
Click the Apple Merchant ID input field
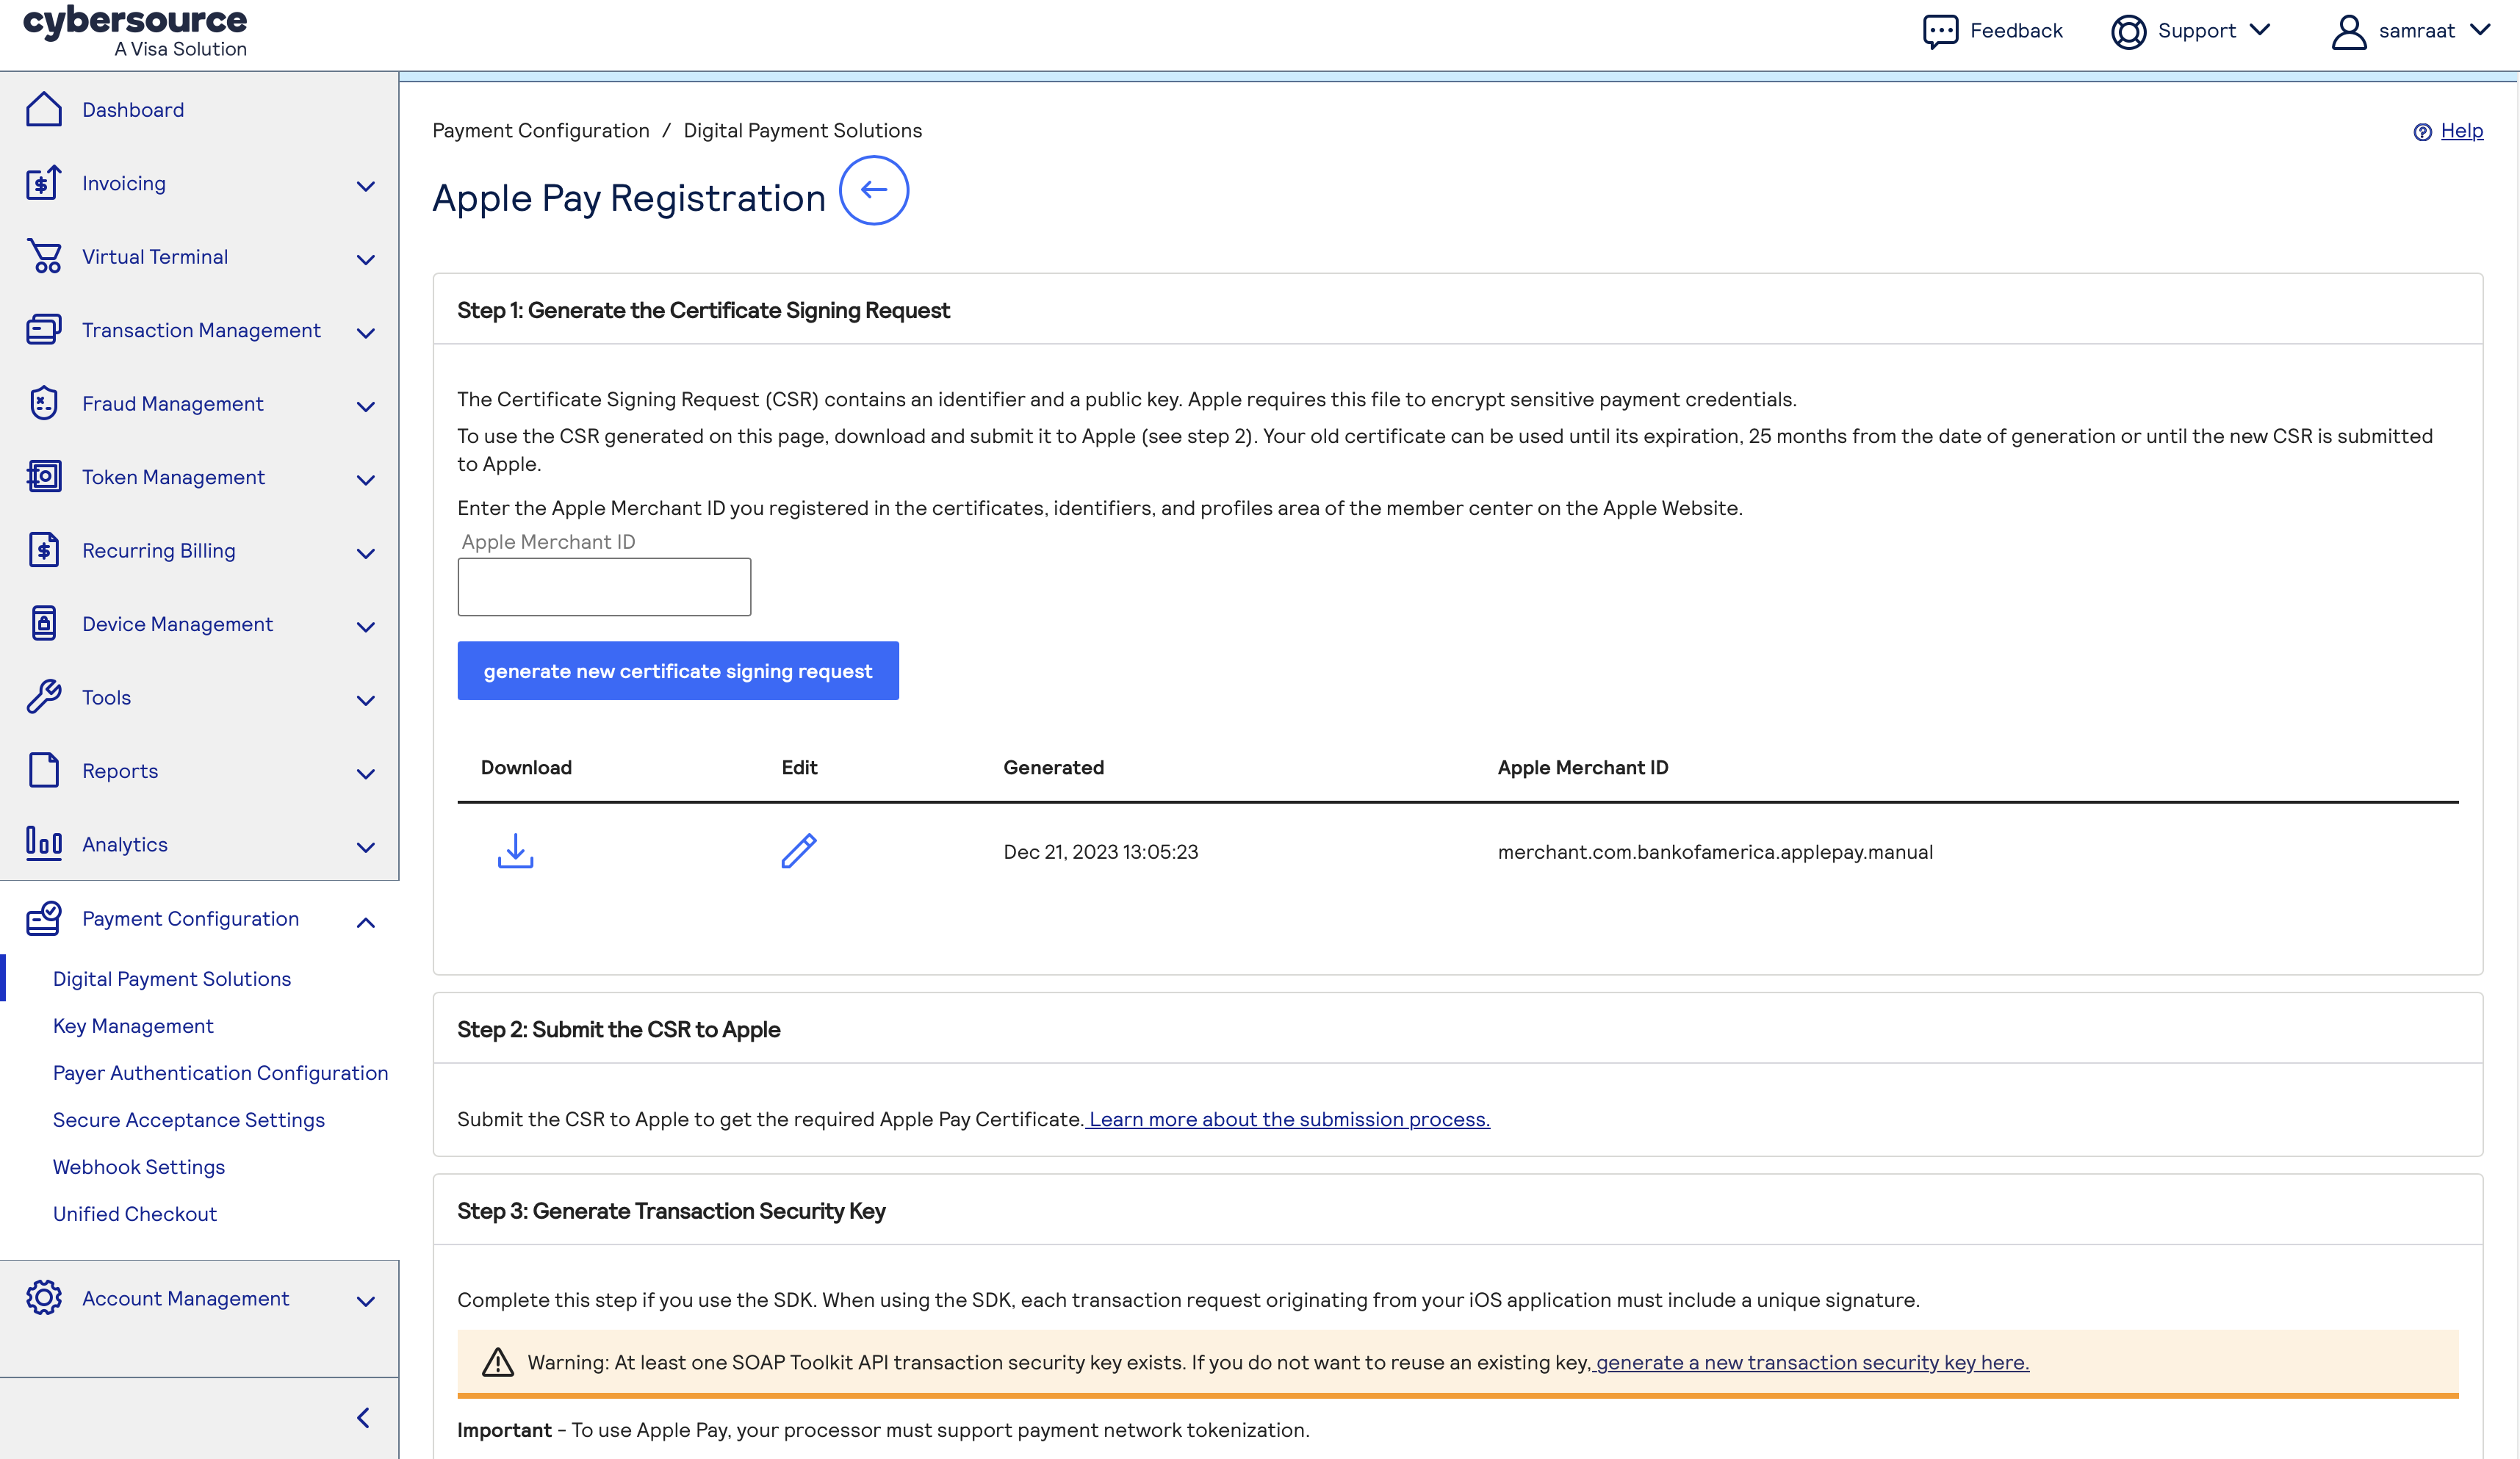pyautogui.click(x=603, y=587)
